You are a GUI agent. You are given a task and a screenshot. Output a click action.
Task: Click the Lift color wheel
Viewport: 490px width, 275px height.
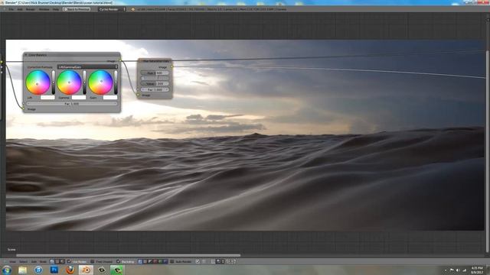38,82
